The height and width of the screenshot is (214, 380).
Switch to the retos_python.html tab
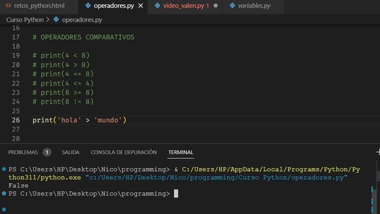(39, 6)
